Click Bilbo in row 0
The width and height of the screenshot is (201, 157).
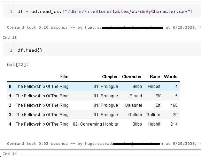(137, 87)
